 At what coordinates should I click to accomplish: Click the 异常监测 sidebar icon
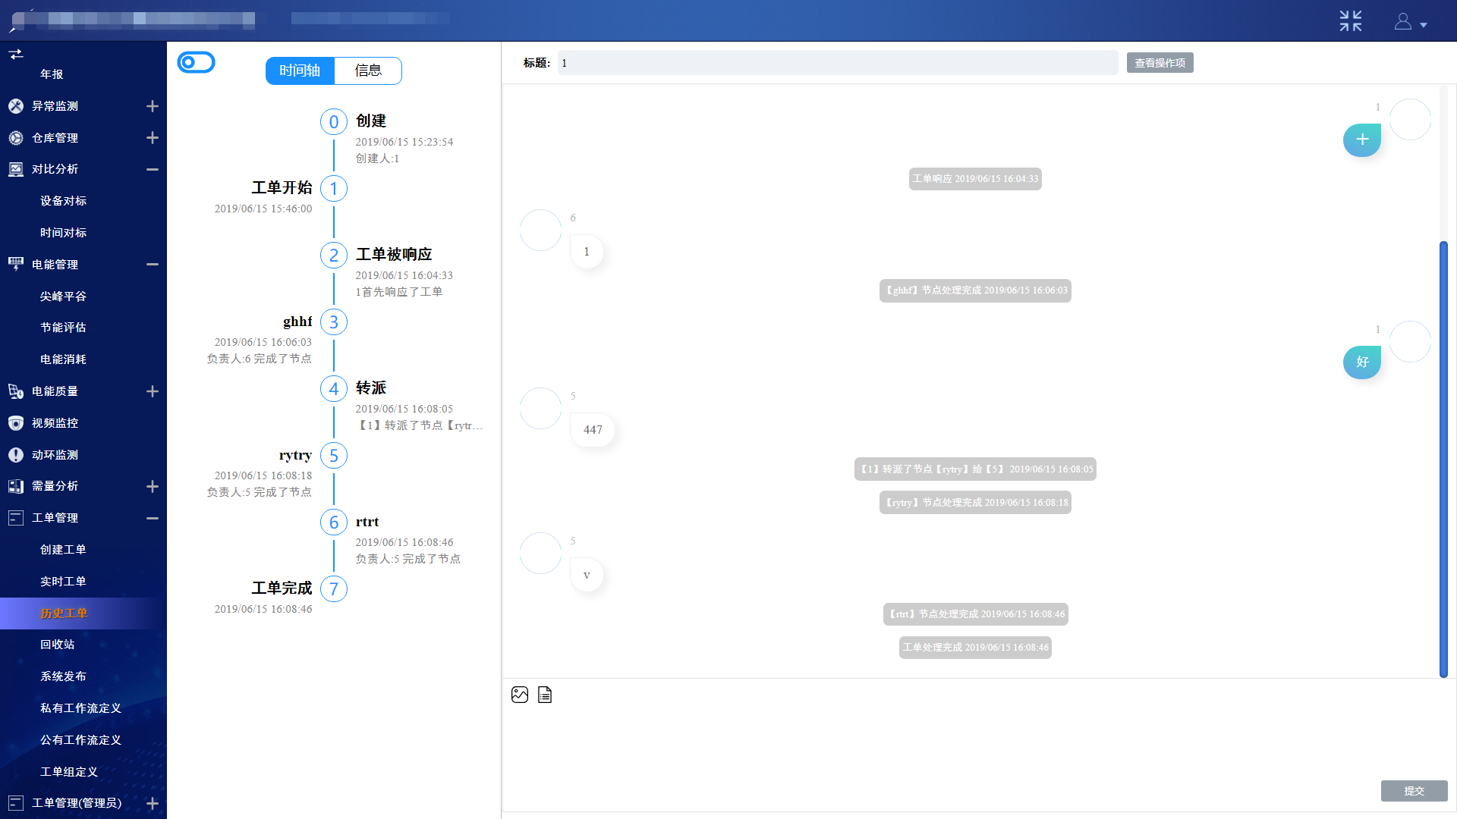click(x=16, y=106)
